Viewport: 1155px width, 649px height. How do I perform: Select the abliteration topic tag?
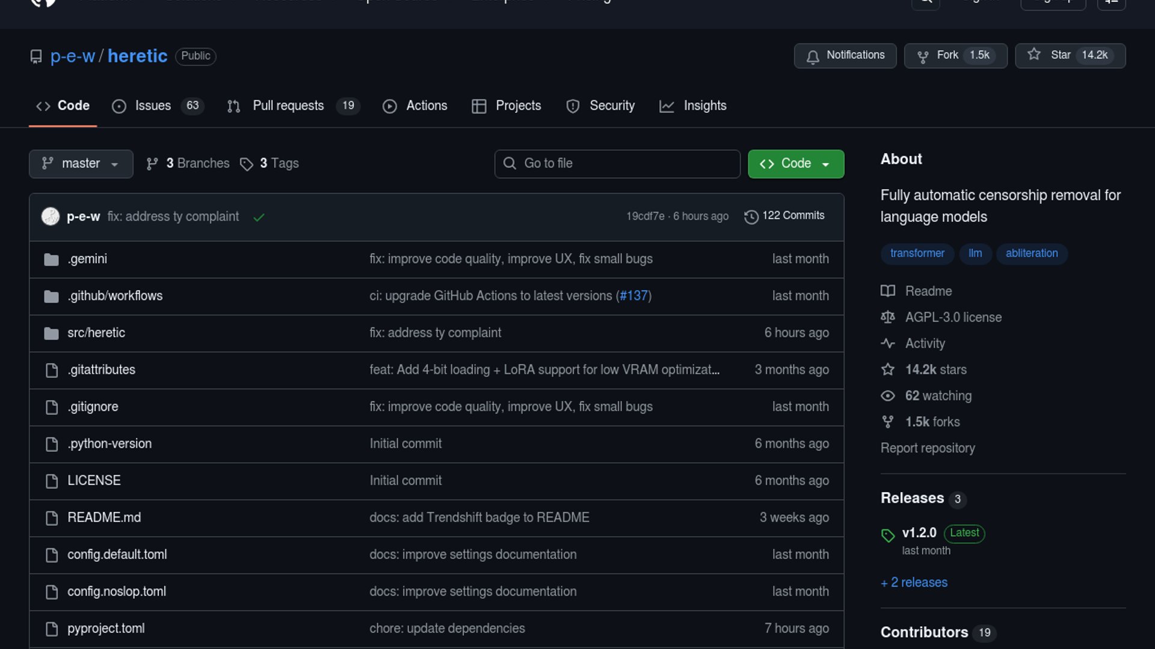[1031, 254]
